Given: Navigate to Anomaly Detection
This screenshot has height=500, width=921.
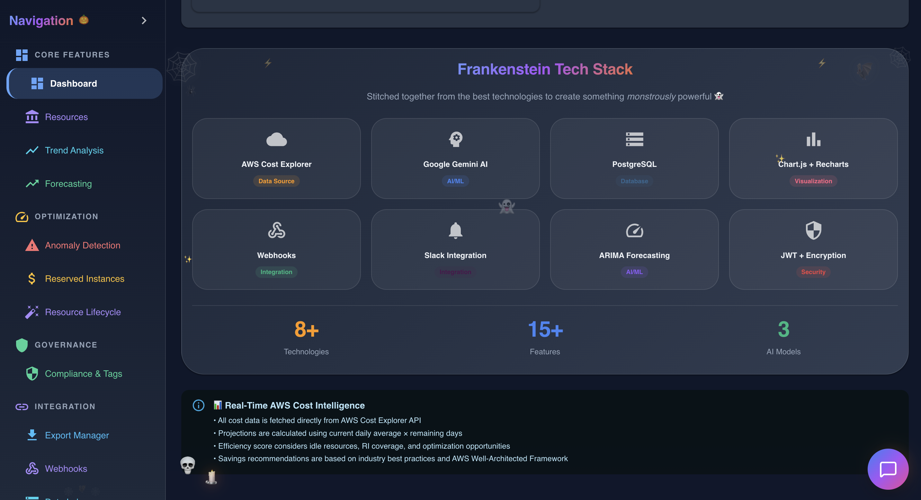Looking at the screenshot, I should 83,246.
